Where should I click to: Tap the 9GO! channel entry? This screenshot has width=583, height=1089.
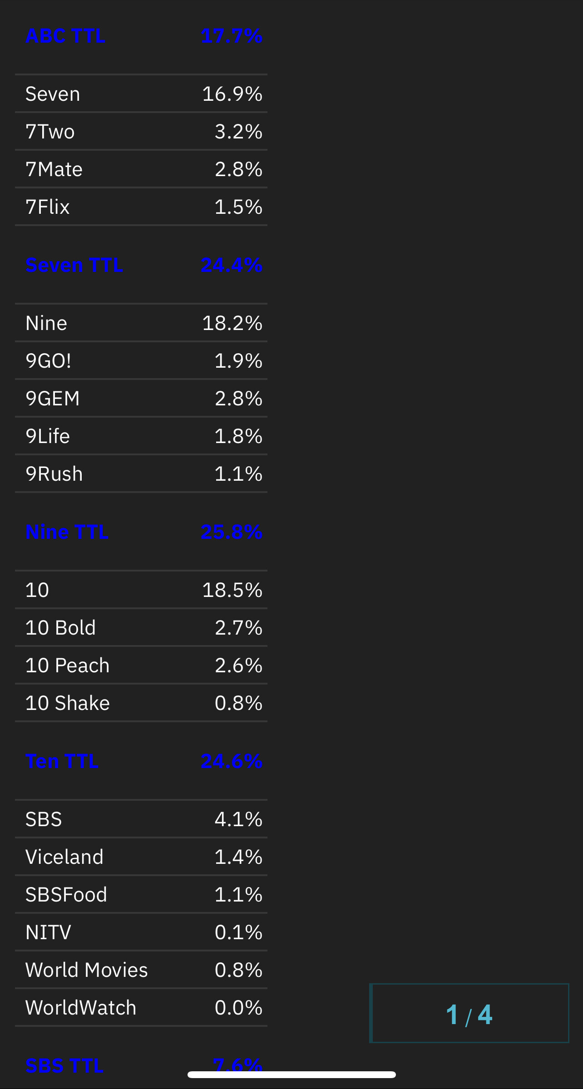tap(49, 361)
